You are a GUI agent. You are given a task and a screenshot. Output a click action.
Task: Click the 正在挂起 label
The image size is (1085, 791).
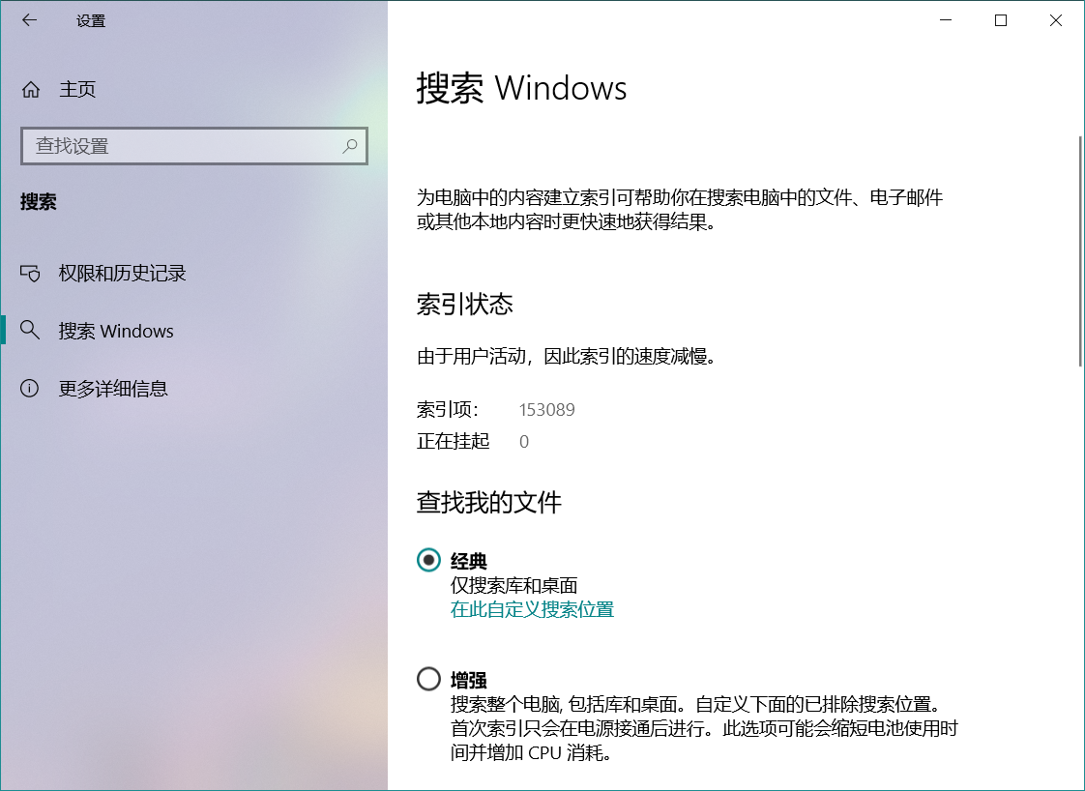(x=454, y=441)
